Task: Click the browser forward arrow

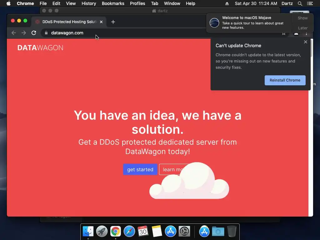Action: [x=24, y=33]
